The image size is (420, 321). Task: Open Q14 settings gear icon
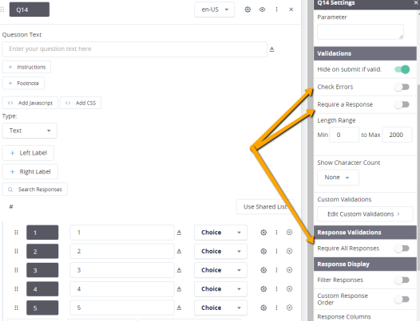pos(248,10)
